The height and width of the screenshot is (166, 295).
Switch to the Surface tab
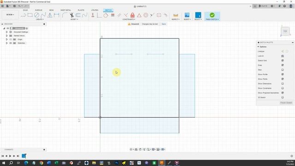point(39,10)
